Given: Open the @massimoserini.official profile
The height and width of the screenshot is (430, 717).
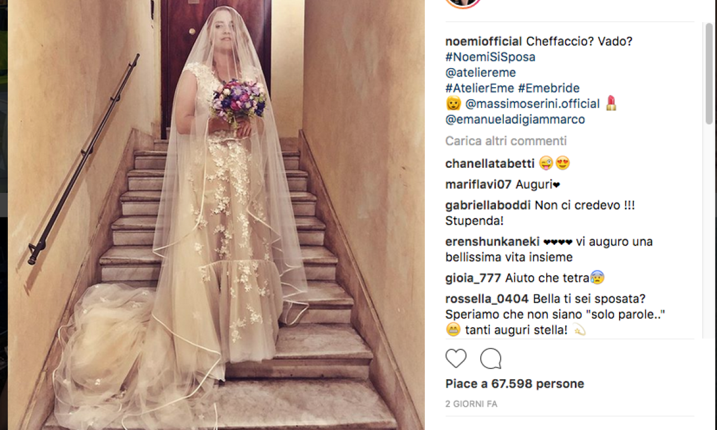Looking at the screenshot, I should [532, 104].
